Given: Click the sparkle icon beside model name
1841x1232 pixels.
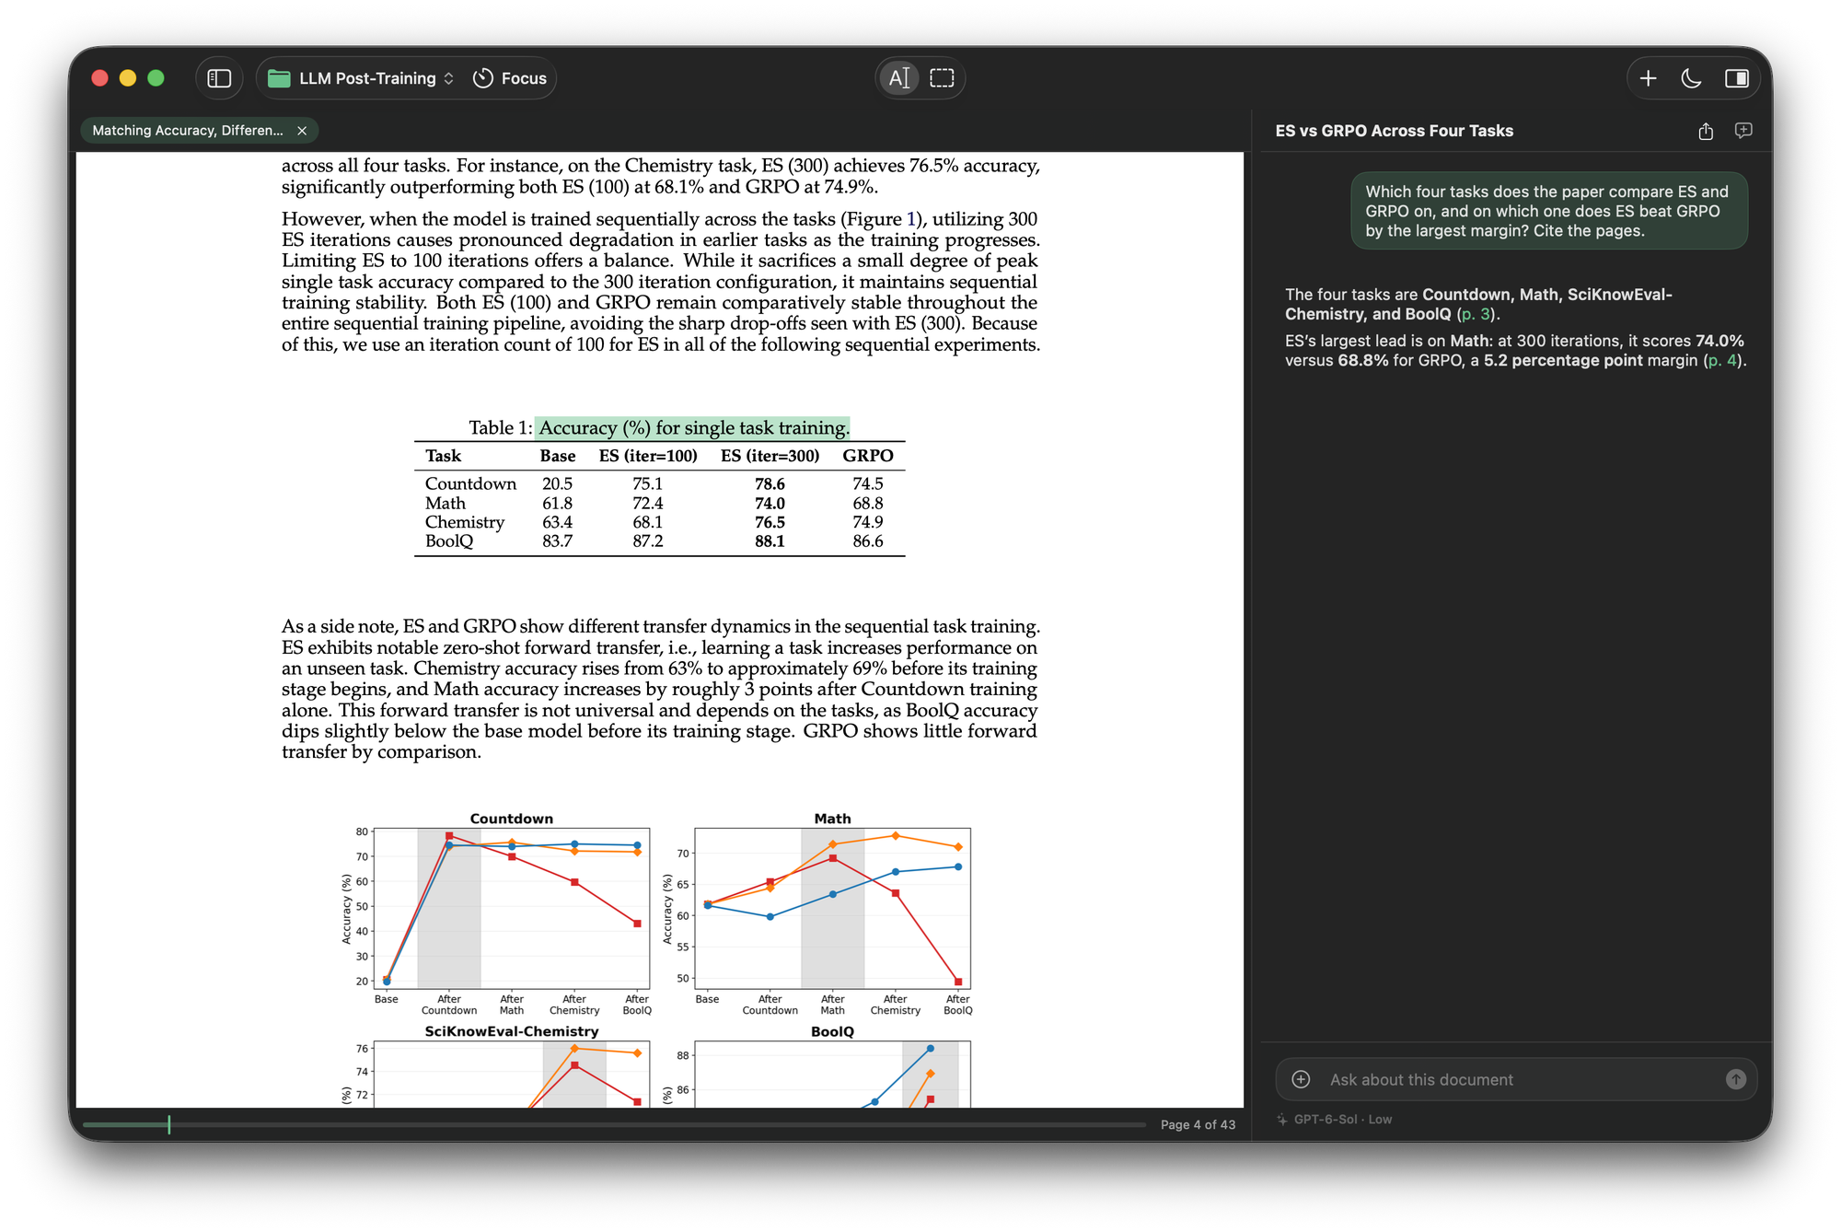Looking at the screenshot, I should tap(1281, 1120).
